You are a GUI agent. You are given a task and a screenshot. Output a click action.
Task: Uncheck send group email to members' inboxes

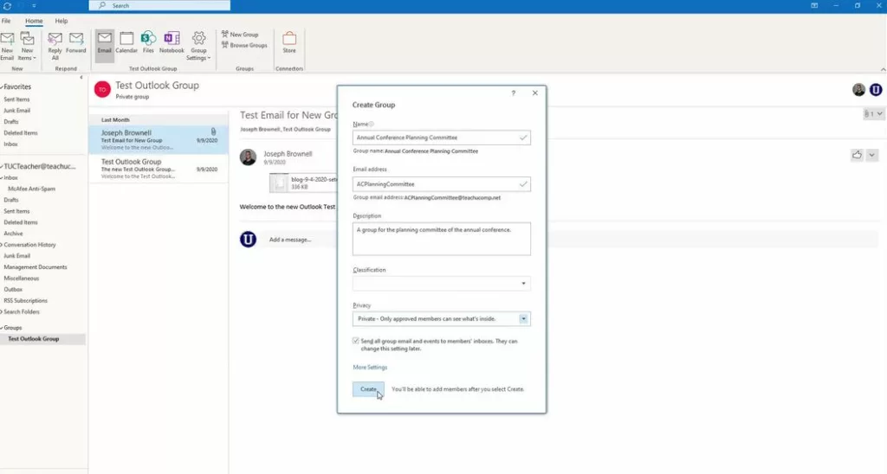[356, 341]
